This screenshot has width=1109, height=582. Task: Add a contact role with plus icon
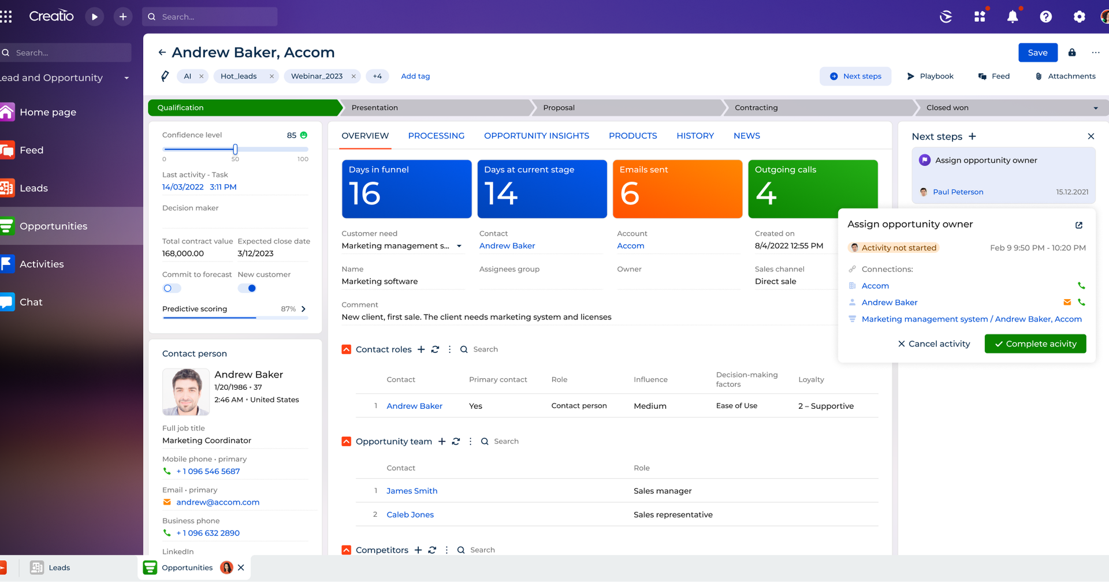point(421,349)
